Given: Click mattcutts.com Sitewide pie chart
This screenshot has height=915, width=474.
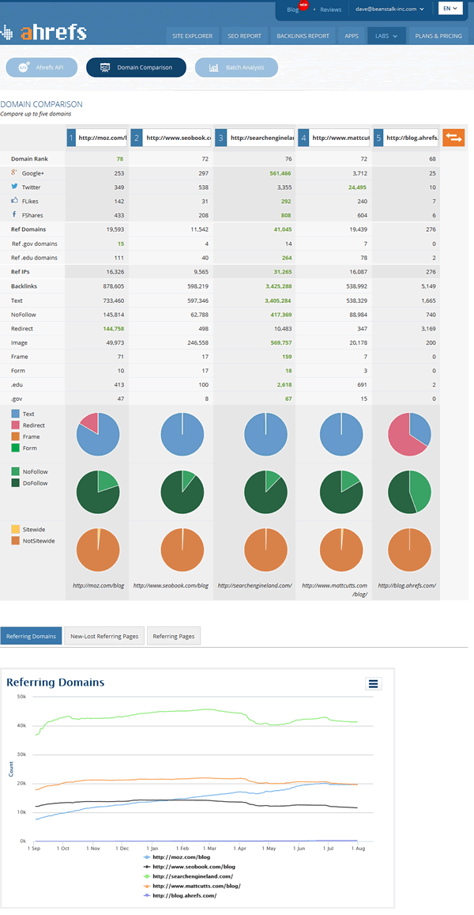Looking at the screenshot, I should pyautogui.click(x=341, y=550).
